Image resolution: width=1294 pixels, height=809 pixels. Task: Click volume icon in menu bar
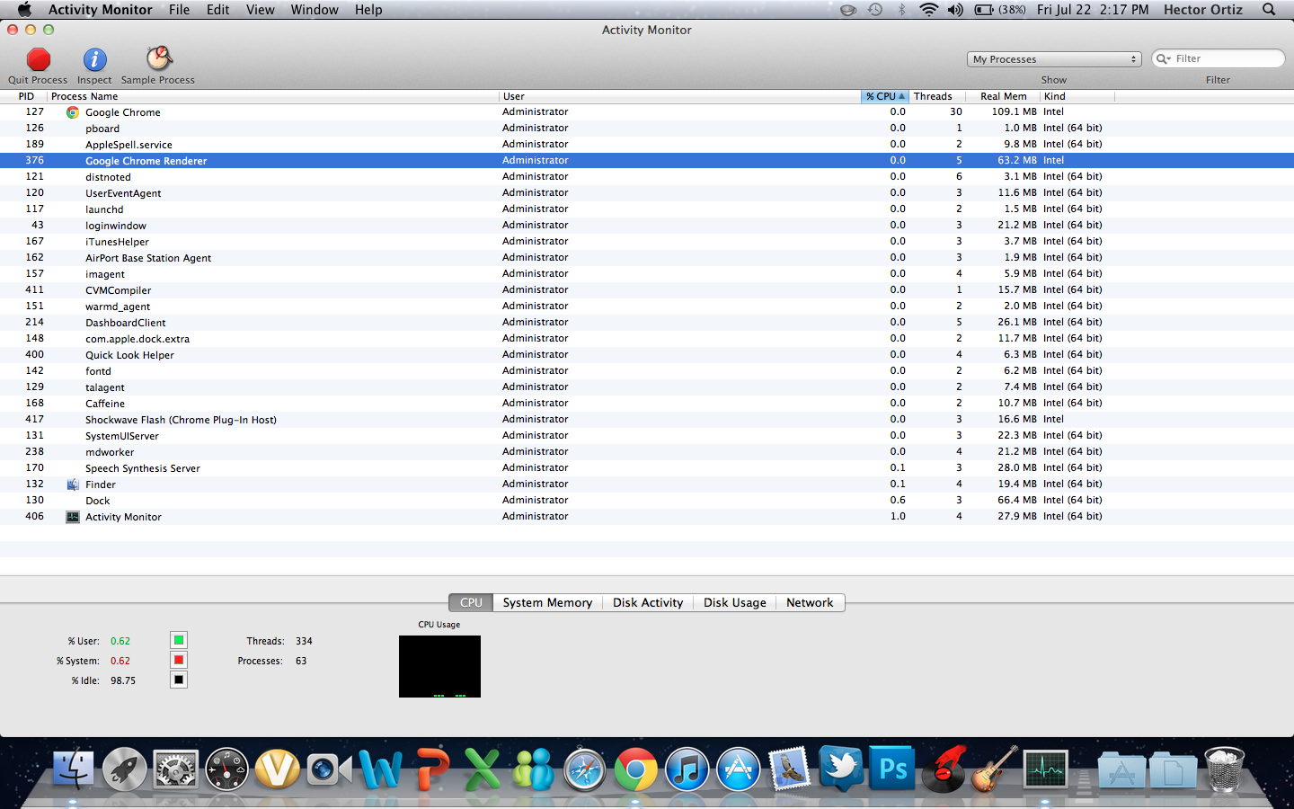click(955, 10)
